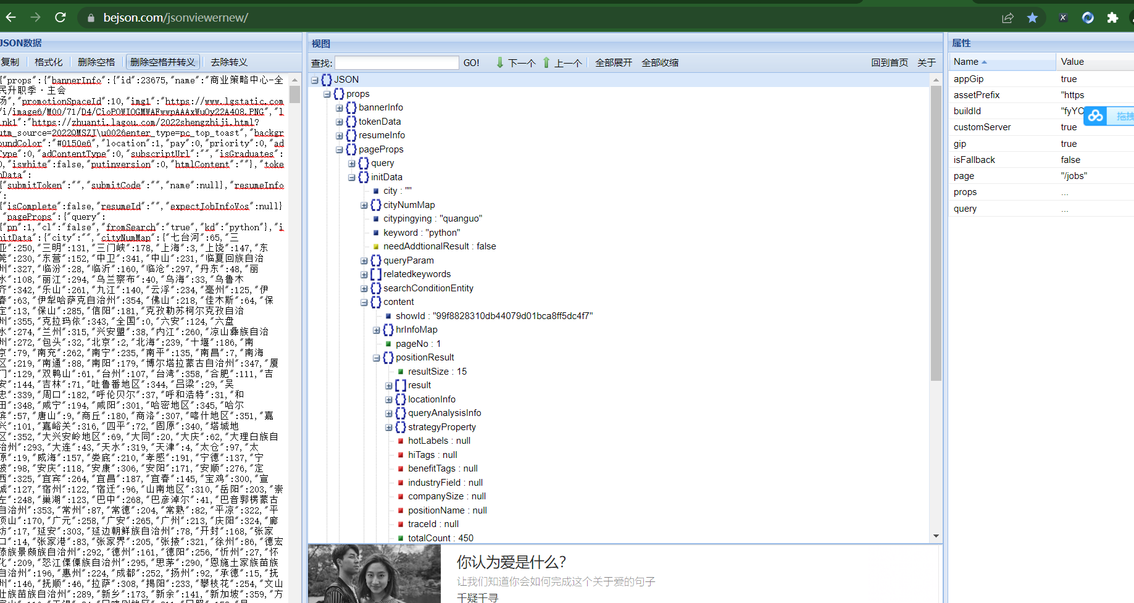Click the 删除空格 remove spaces button

[96, 62]
